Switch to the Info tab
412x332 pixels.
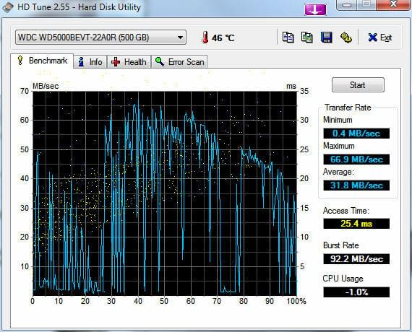pos(90,62)
